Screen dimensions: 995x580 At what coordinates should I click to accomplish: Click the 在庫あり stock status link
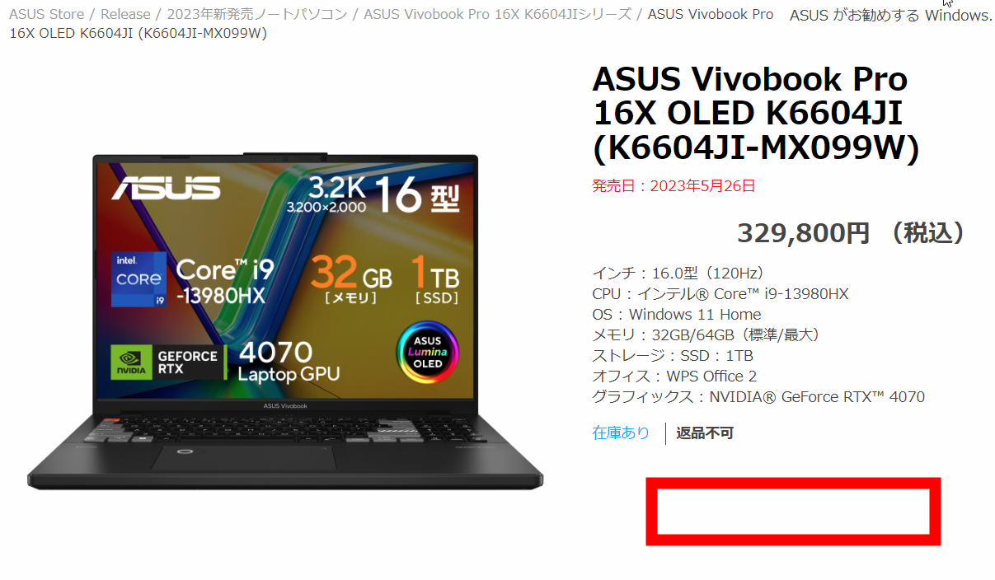[621, 433]
